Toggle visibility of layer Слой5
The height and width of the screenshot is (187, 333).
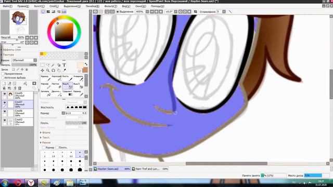click(5, 94)
